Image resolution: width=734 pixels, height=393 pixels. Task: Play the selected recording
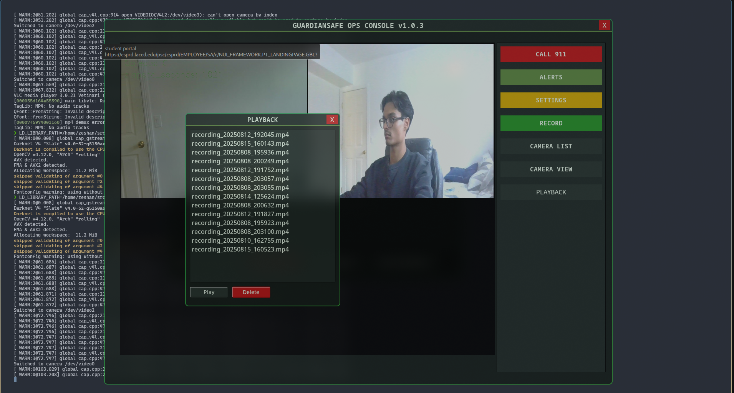209,292
